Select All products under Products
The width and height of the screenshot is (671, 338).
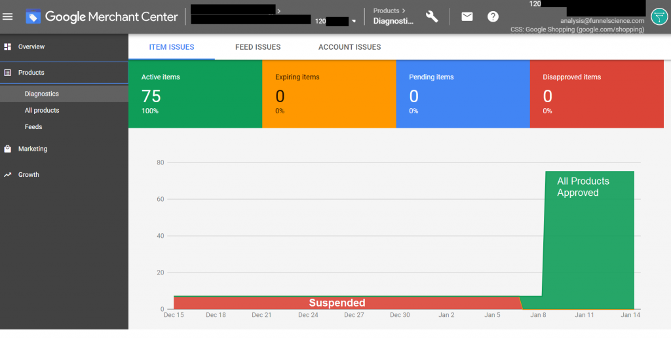64,111
